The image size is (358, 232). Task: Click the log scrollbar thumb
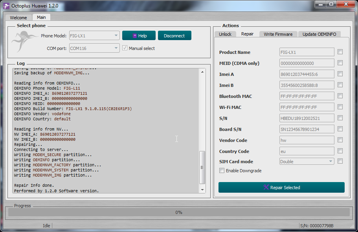202,167
